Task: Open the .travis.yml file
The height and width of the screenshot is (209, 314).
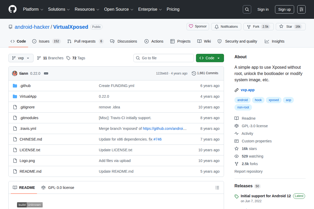Action: tap(28, 129)
